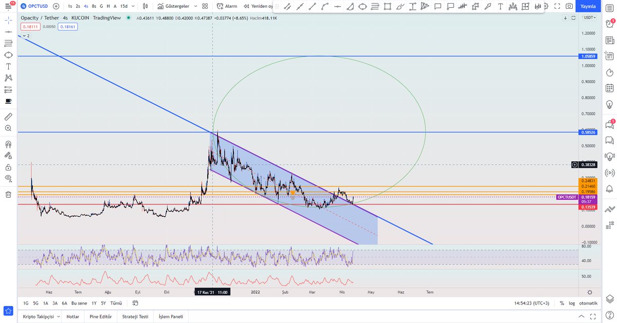Screen dimensions: 617x323
Task: Toggle otomatik auto scale
Action: [x=588, y=303]
